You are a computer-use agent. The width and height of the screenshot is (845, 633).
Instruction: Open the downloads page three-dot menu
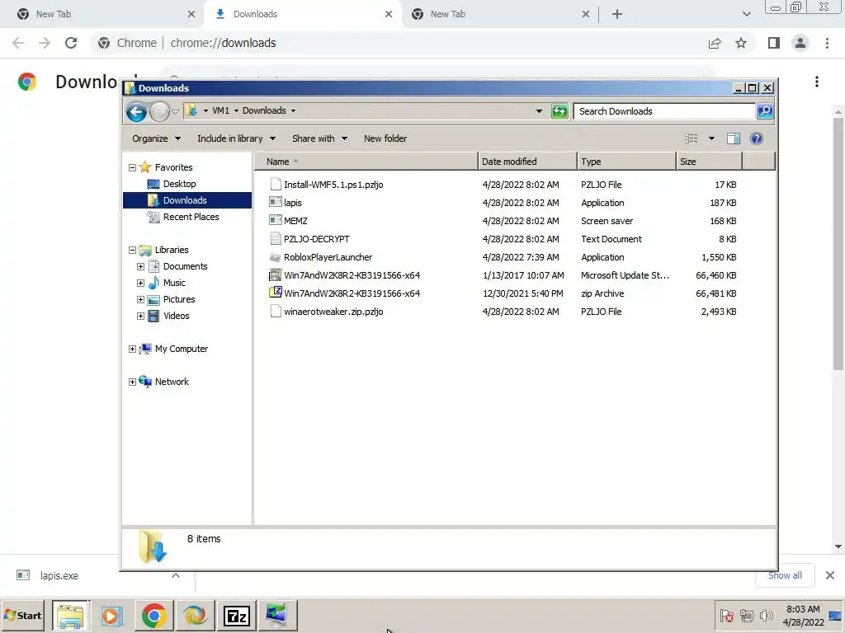pyautogui.click(x=817, y=82)
